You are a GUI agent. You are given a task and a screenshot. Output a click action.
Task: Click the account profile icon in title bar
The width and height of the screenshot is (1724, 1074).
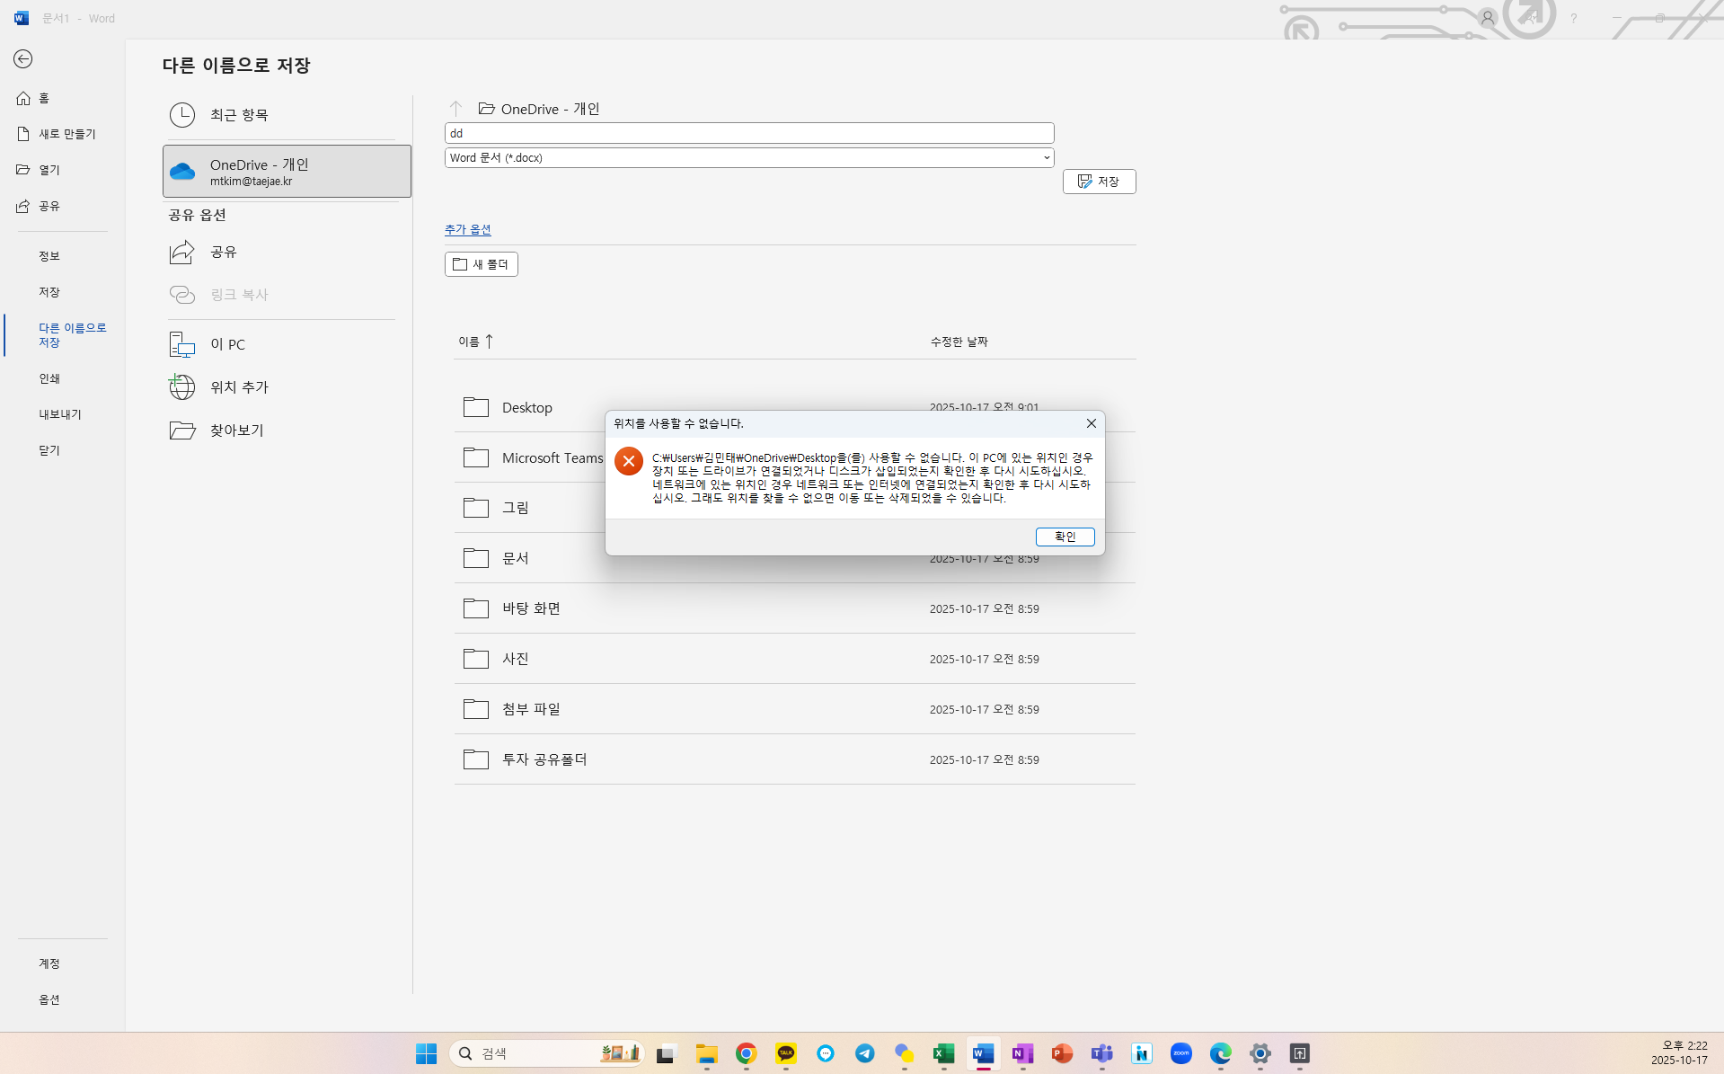point(1488,18)
